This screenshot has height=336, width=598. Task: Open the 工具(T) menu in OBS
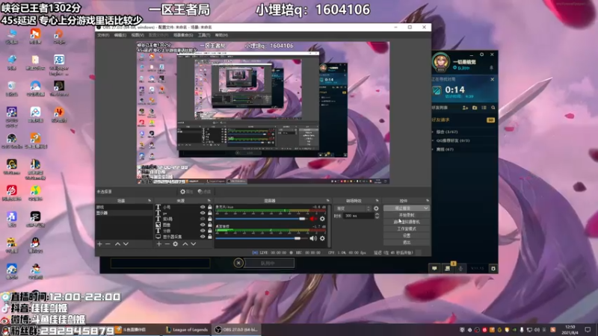[x=204, y=35]
